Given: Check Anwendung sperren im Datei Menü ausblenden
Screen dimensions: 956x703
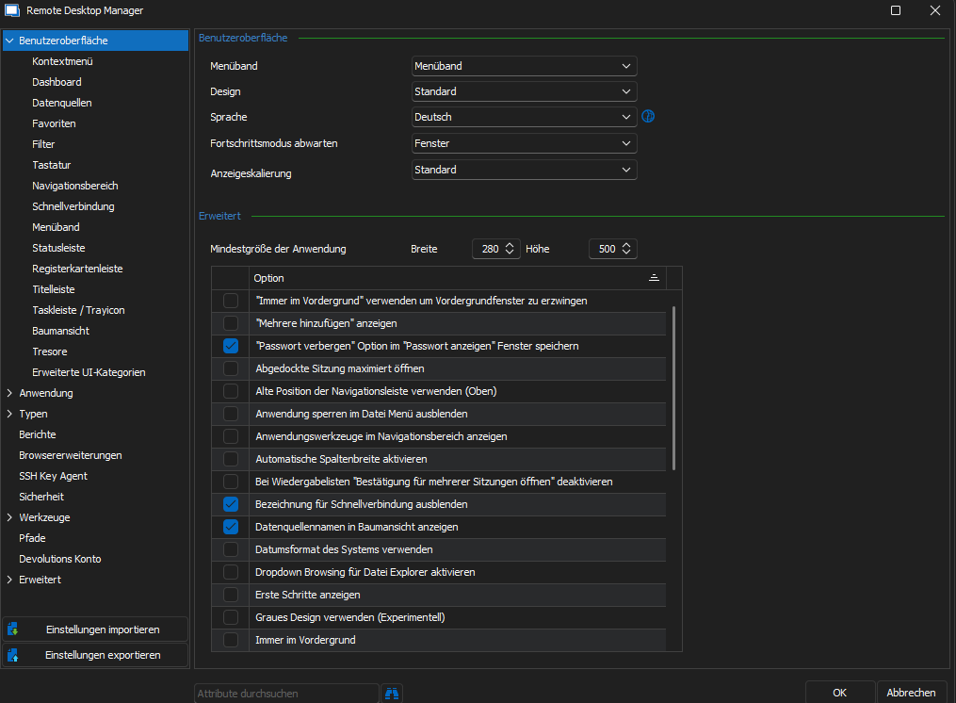Looking at the screenshot, I should [231, 413].
